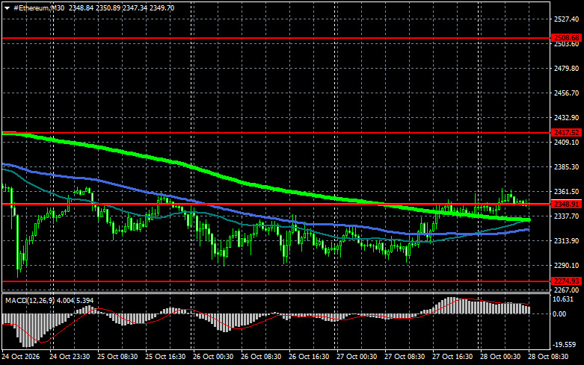Click the 0.00 MACD zero level value

(559, 314)
